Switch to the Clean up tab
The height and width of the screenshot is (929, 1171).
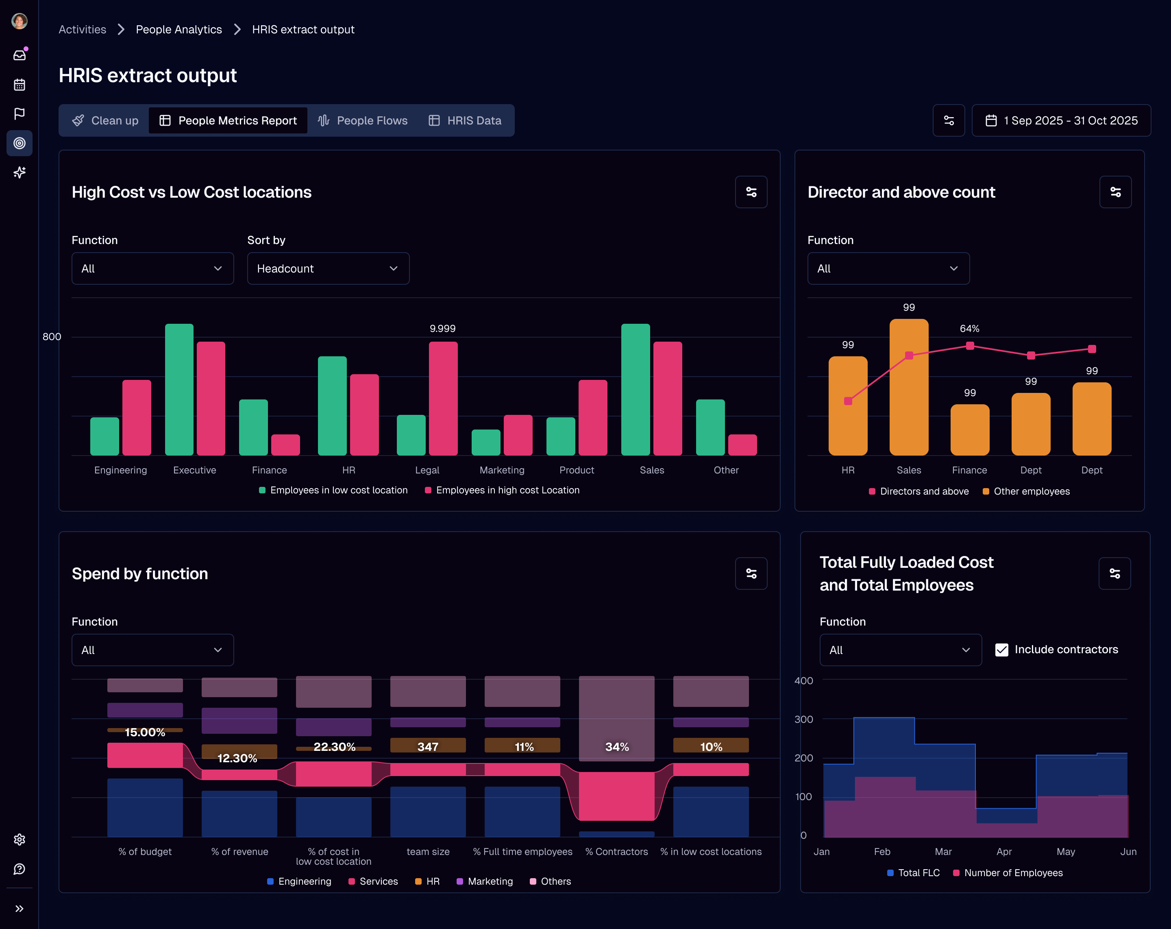point(105,121)
